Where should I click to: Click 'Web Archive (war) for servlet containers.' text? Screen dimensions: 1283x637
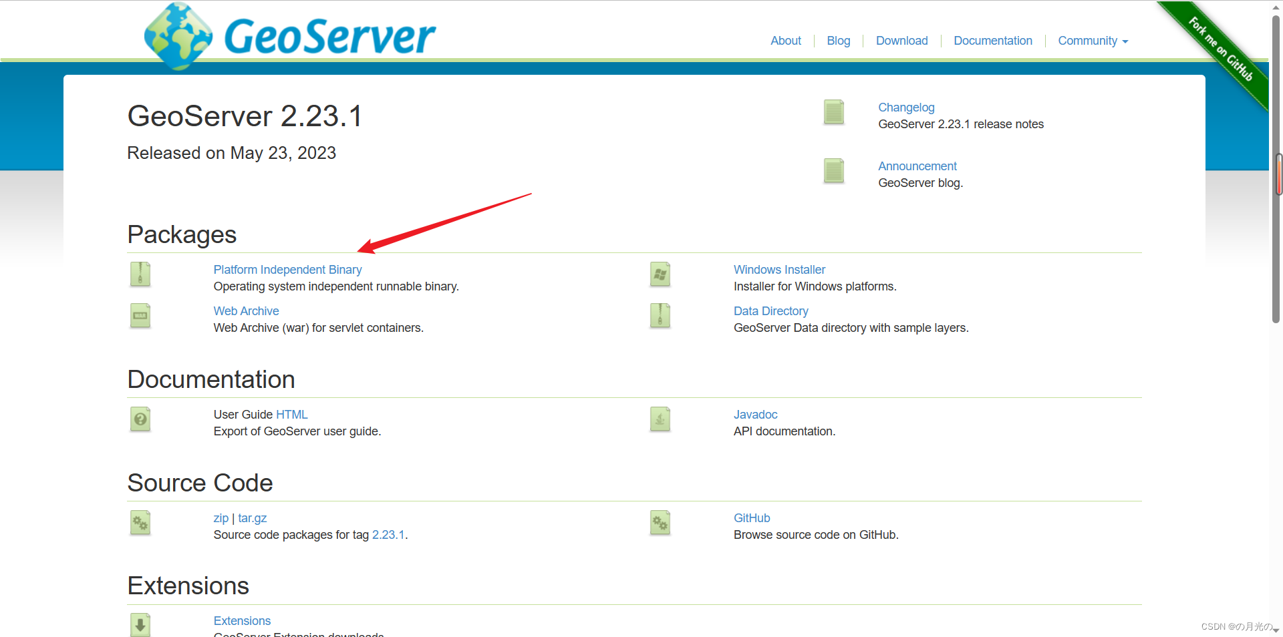pyautogui.click(x=319, y=328)
